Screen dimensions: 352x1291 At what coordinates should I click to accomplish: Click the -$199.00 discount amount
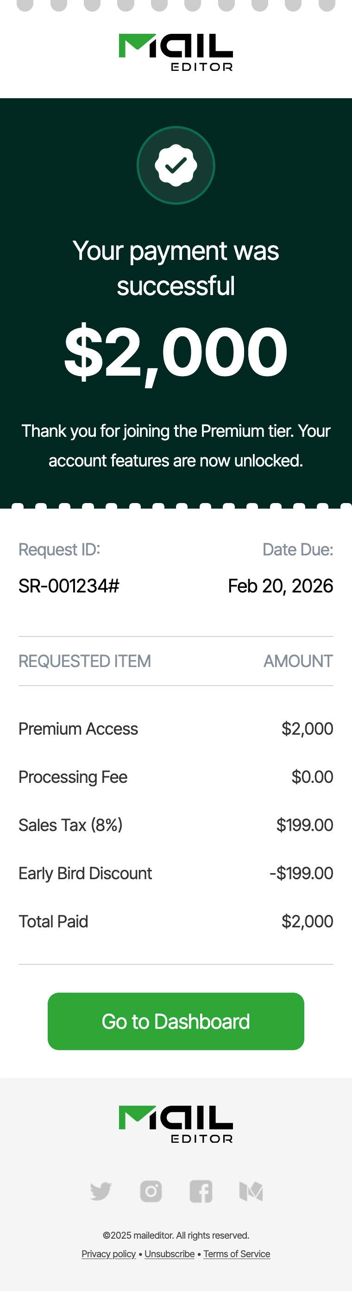(302, 873)
